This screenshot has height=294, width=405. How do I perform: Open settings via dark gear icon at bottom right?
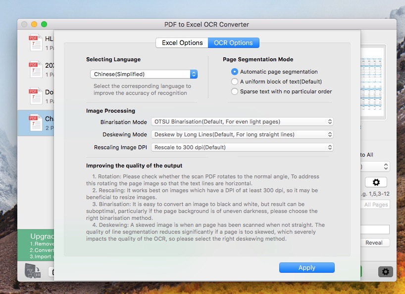coord(385,272)
